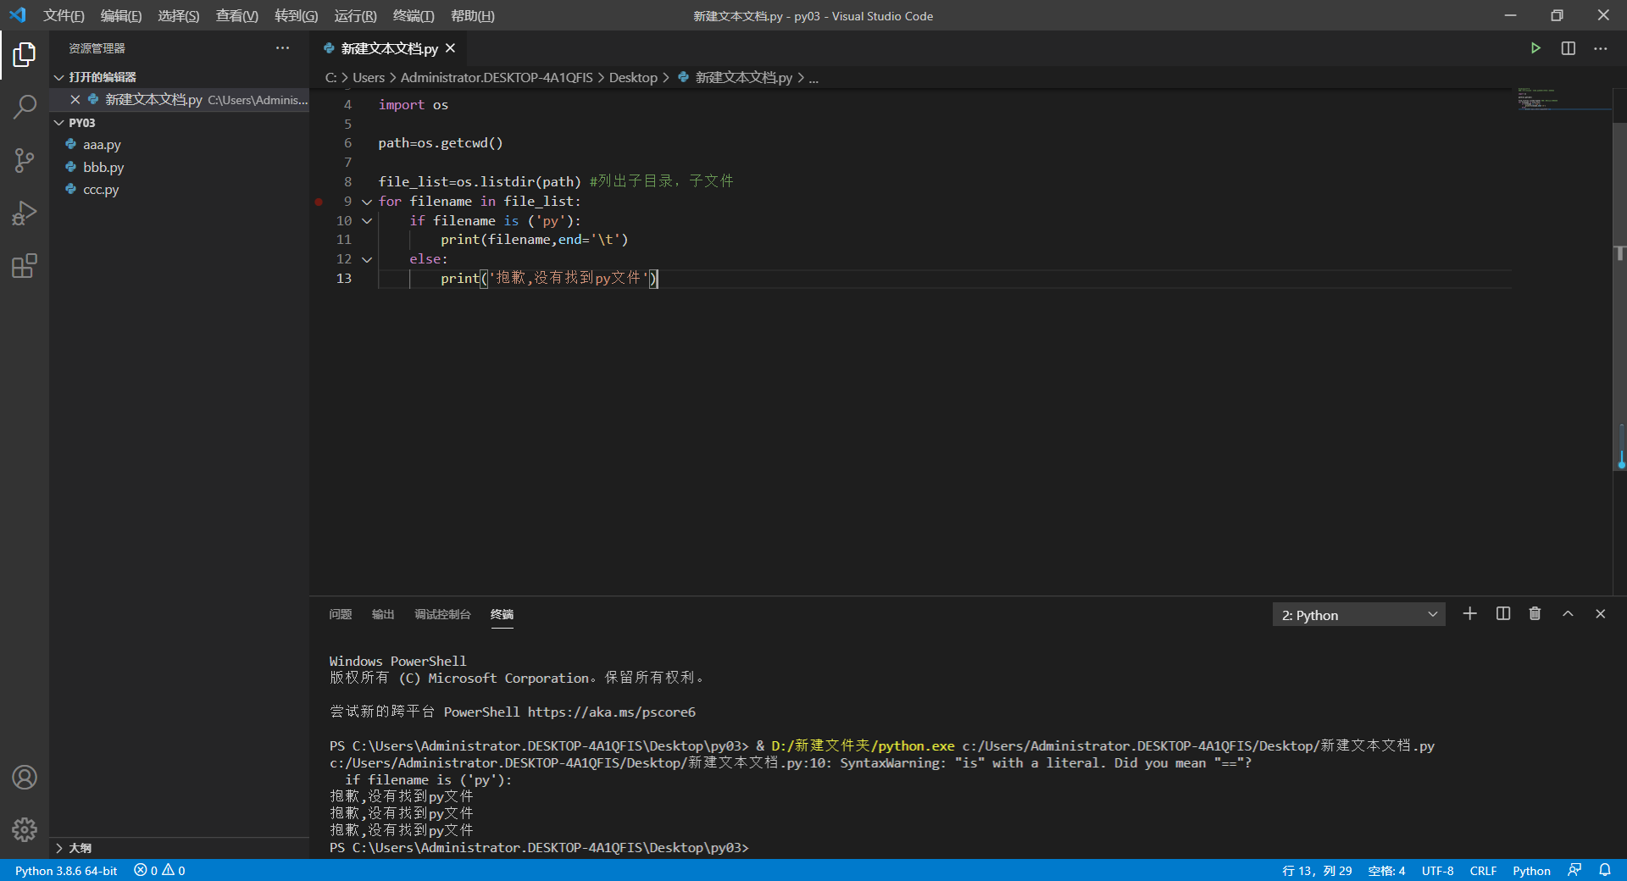Maximize the panel size with caret icon

(1568, 613)
